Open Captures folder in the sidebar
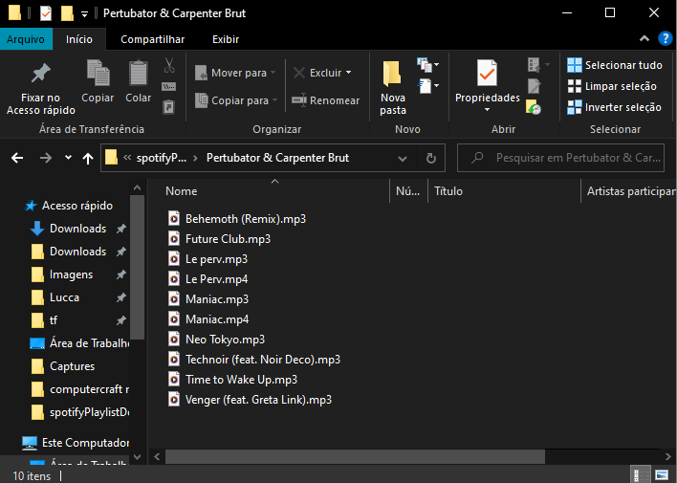 tap(63, 366)
